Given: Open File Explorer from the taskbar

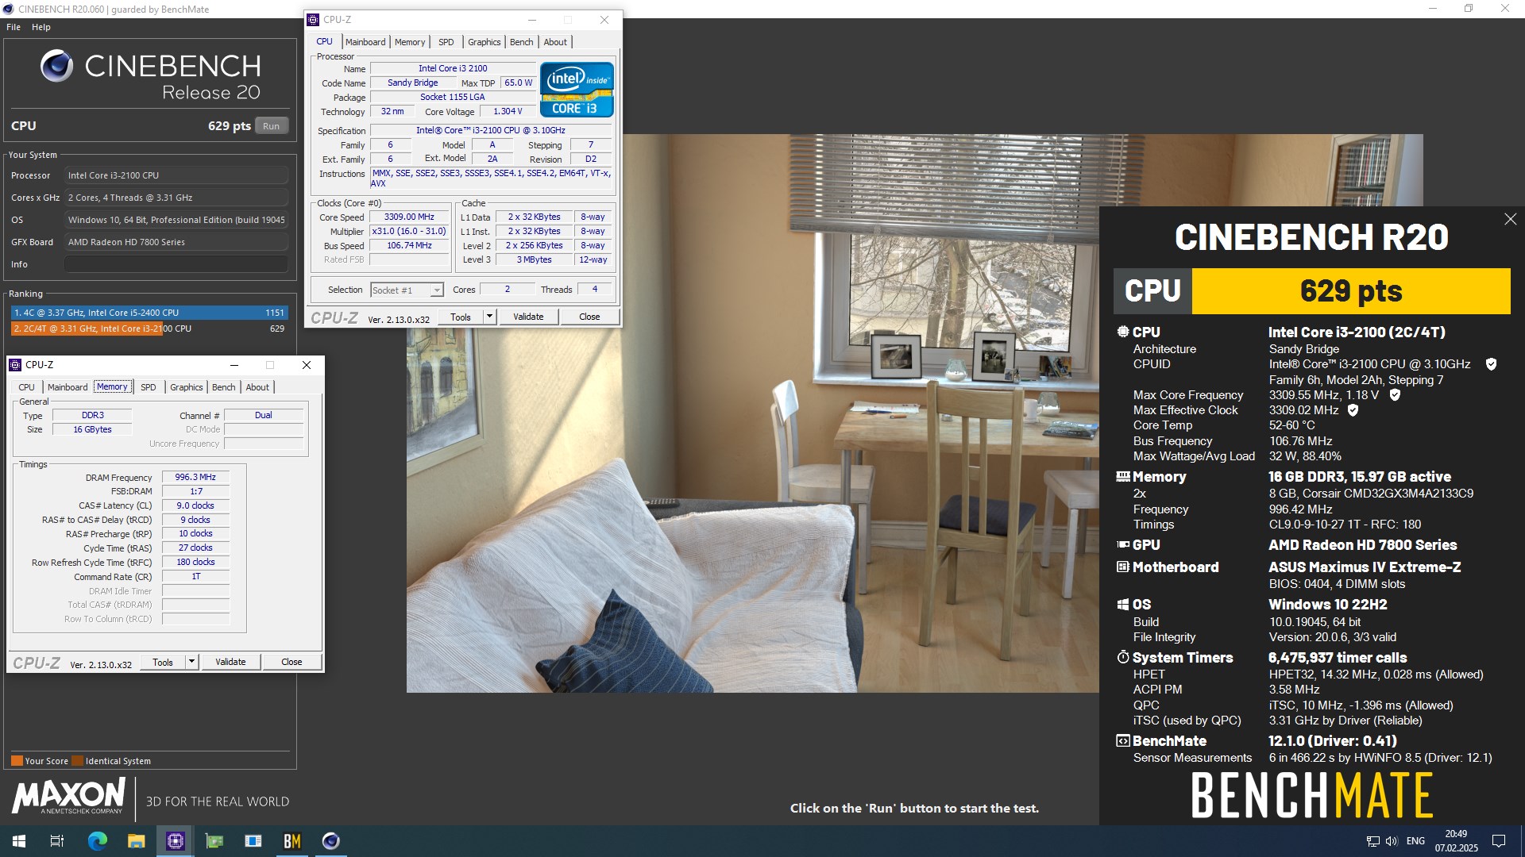Looking at the screenshot, I should [x=136, y=841].
